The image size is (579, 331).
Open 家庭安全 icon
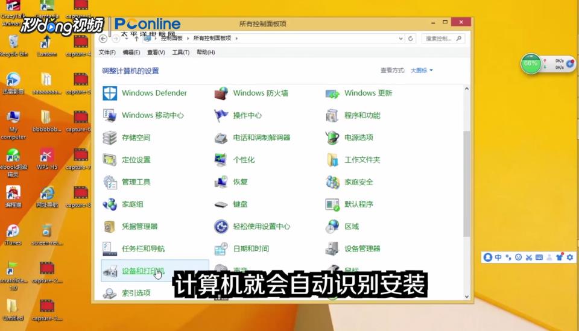332,182
